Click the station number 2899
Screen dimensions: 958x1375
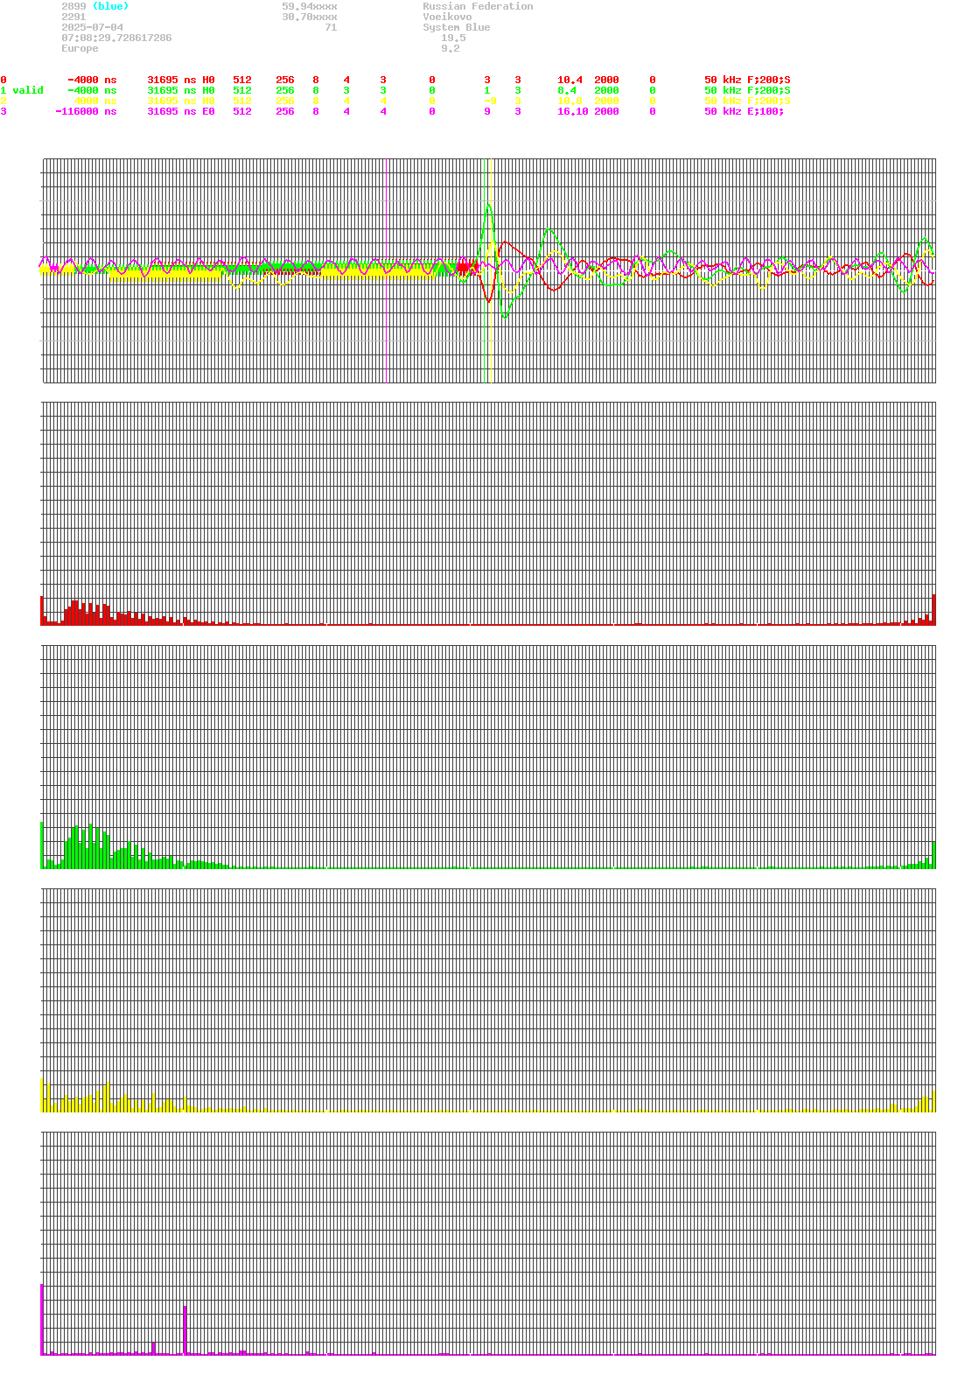click(x=73, y=6)
